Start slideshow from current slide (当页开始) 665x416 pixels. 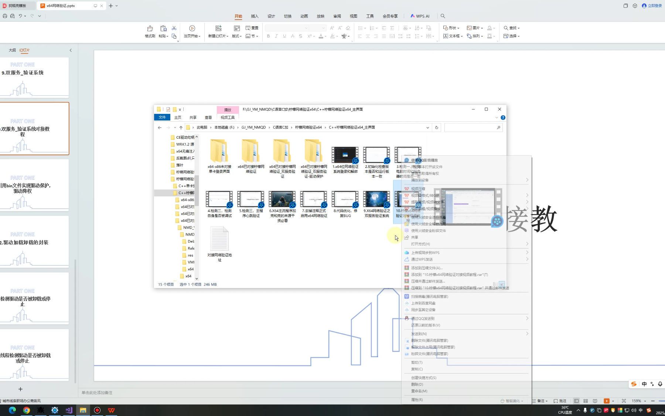click(192, 29)
